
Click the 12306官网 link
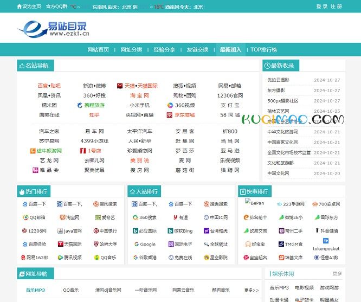pyautogui.click(x=230, y=95)
